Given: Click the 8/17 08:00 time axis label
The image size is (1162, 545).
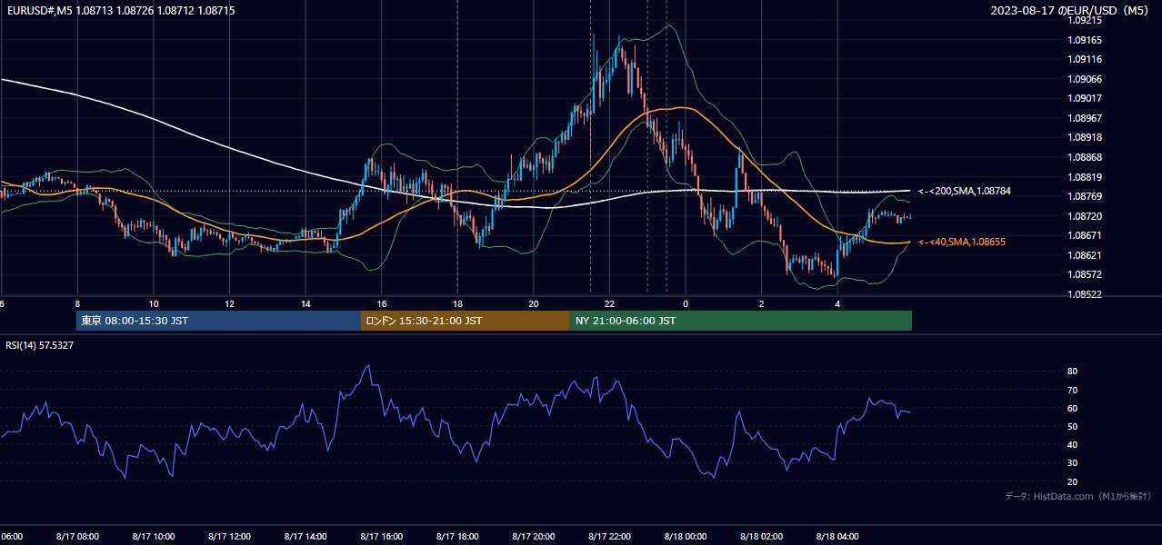Looking at the screenshot, I should [x=77, y=536].
